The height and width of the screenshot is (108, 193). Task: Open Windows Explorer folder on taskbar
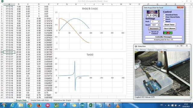(x=21, y=105)
